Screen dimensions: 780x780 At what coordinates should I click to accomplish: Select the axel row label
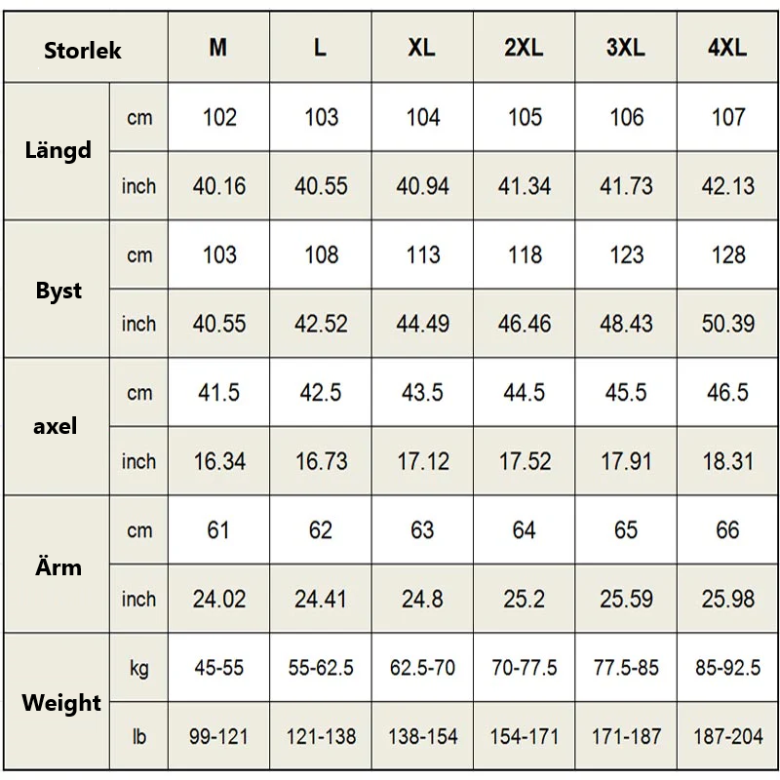[56, 427]
